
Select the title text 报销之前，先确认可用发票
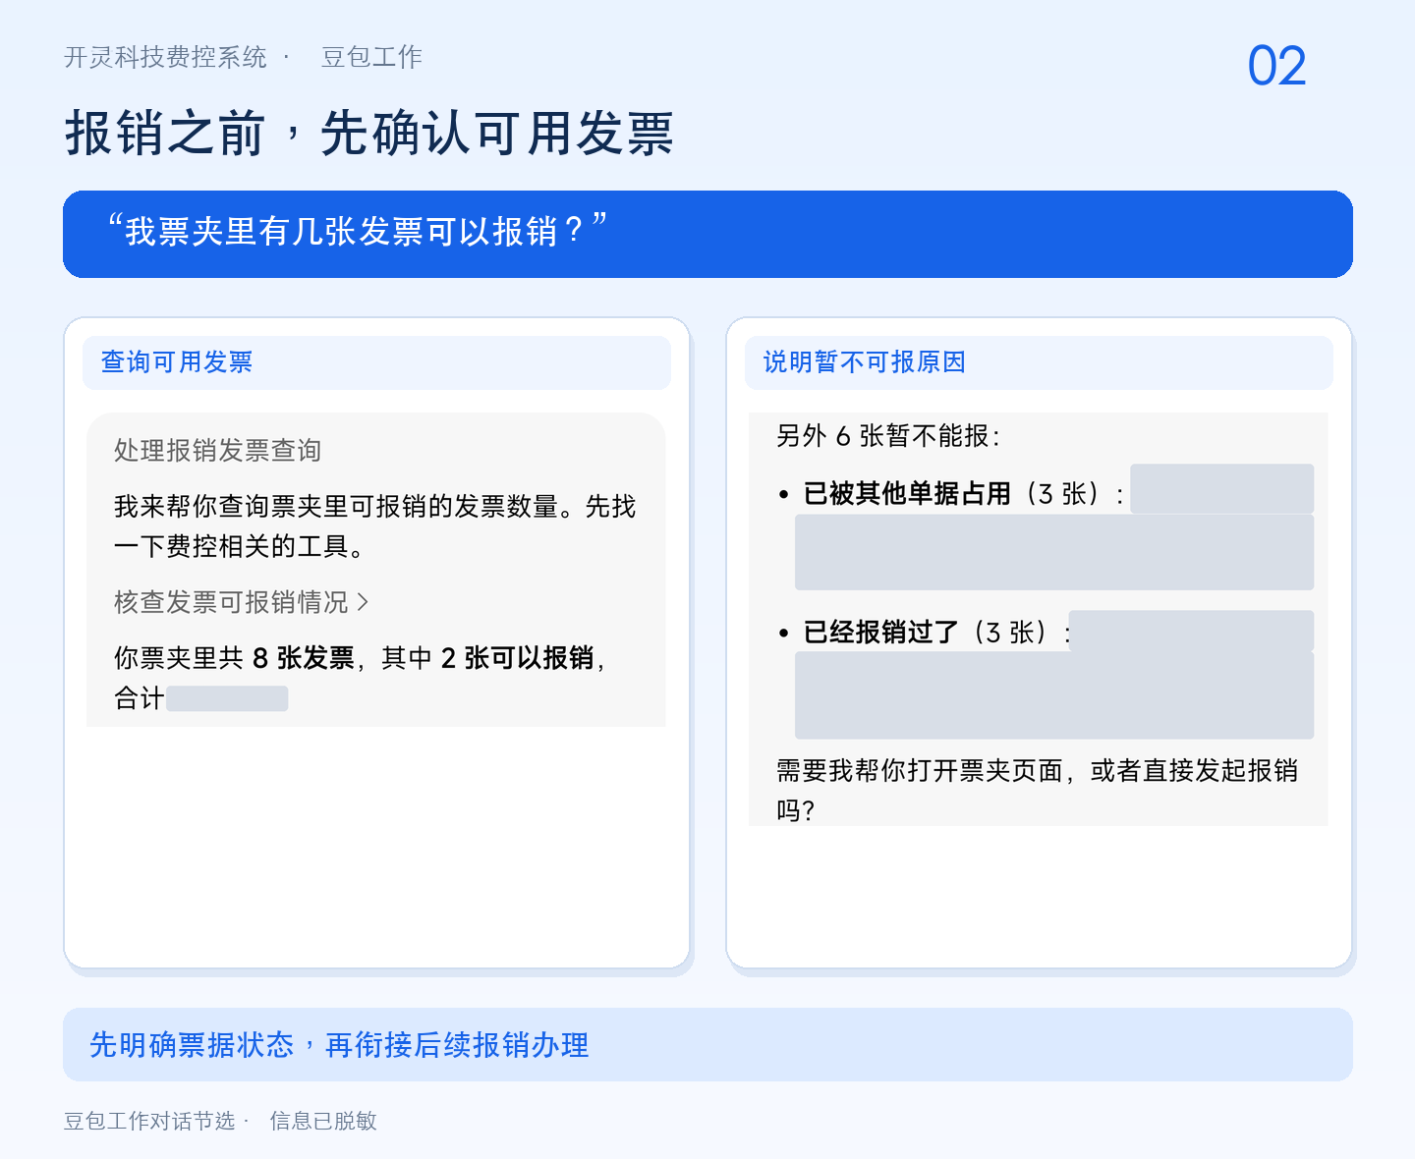(369, 134)
